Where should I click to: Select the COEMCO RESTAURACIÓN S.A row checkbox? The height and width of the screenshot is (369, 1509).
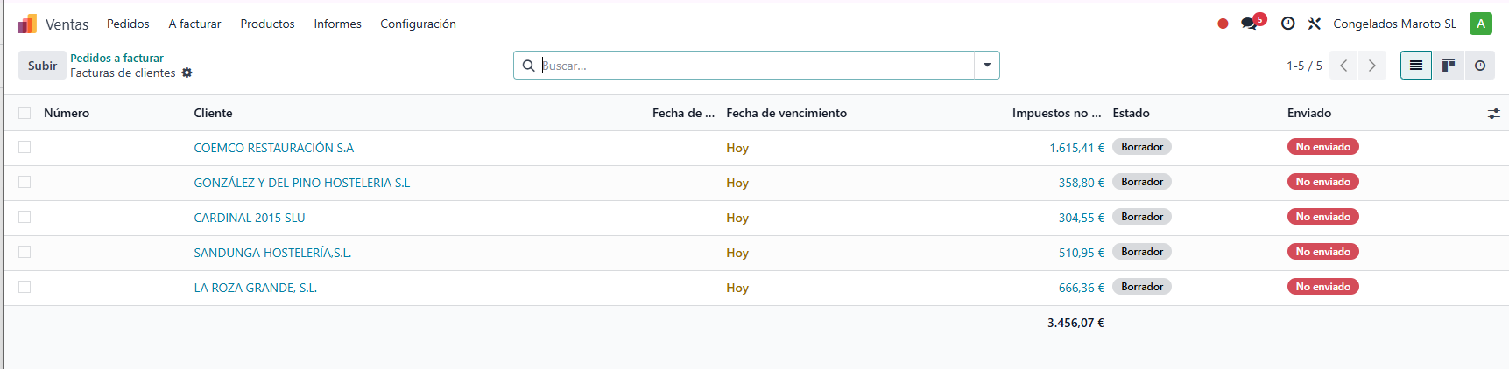point(25,147)
